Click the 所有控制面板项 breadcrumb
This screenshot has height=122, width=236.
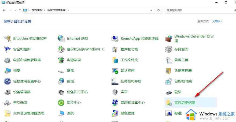click(56, 10)
